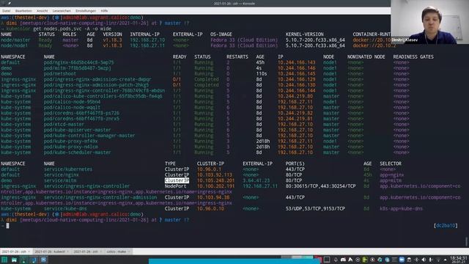Click service/mitm in the services list

tap(60, 180)
